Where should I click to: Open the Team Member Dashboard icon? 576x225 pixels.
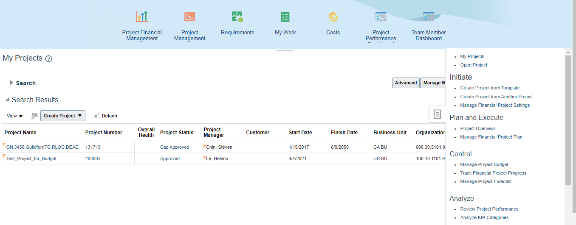[429, 17]
